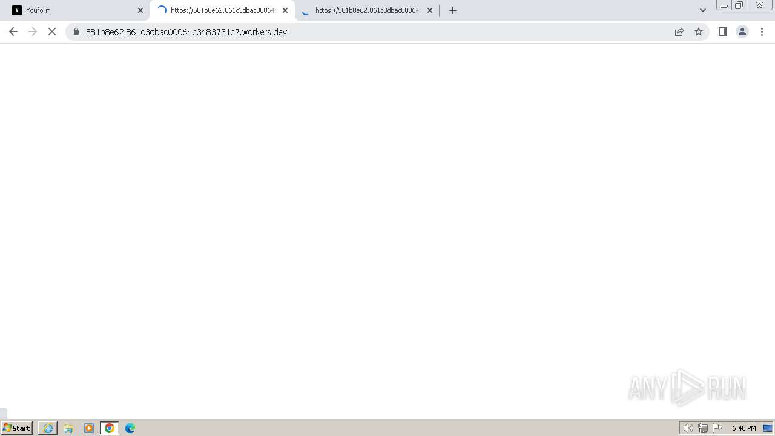Open Chrome three-dot menu
Image resolution: width=775 pixels, height=436 pixels.
(762, 31)
